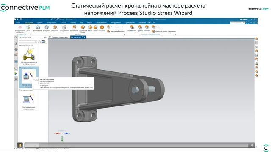This screenshot has width=271, height=152.
Task: Click the settings gear at resource bar top
Action: click(16, 38)
